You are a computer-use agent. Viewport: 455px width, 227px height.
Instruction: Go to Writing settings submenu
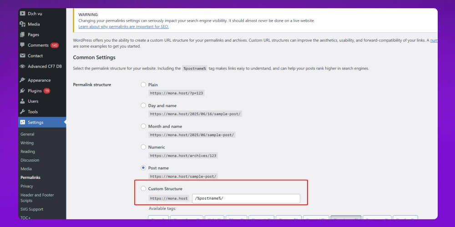click(x=27, y=143)
